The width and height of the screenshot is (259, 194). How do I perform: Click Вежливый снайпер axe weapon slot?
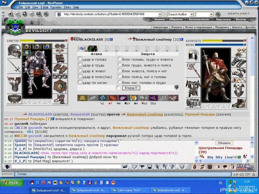193,70
